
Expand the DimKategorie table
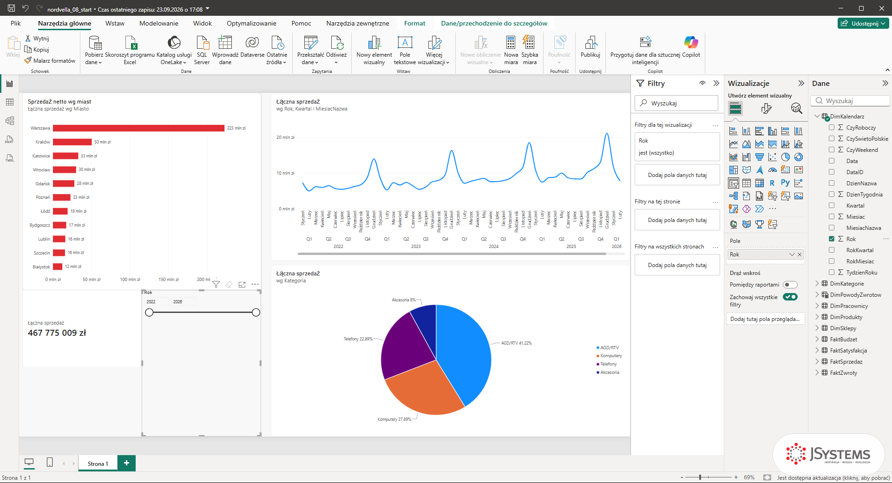[x=817, y=283]
